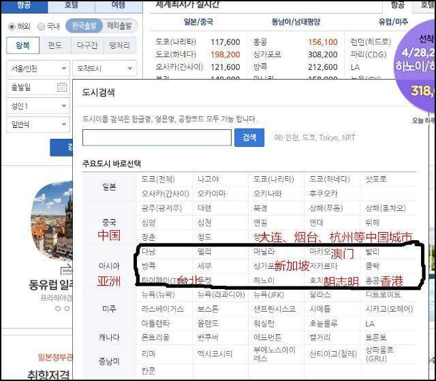Choose 도쿄(전체) in the city list
Image resolution: width=436 pixels, height=381 pixels.
[x=158, y=179]
